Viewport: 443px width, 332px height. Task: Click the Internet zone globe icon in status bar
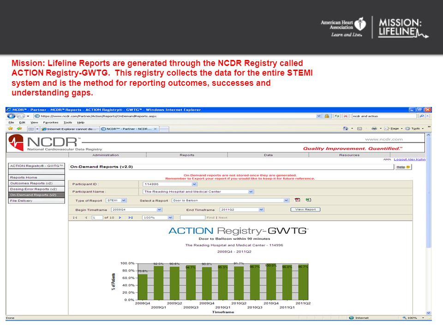[x=352, y=318]
